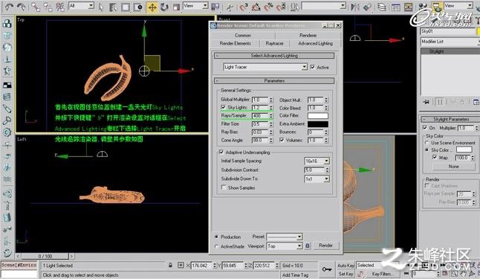Screen dimensions: 480x279
Task: Toggle the Adaptive Undersampling checkbox
Action: (x=221, y=152)
